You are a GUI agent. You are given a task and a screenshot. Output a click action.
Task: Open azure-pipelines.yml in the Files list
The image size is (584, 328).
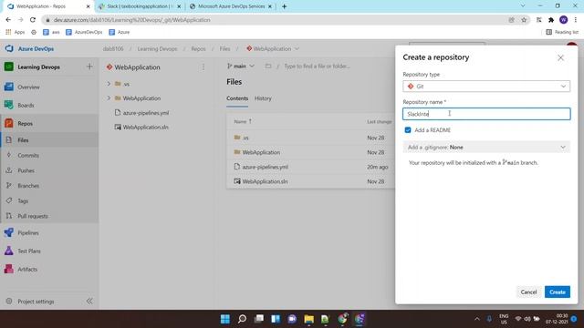tap(266, 167)
